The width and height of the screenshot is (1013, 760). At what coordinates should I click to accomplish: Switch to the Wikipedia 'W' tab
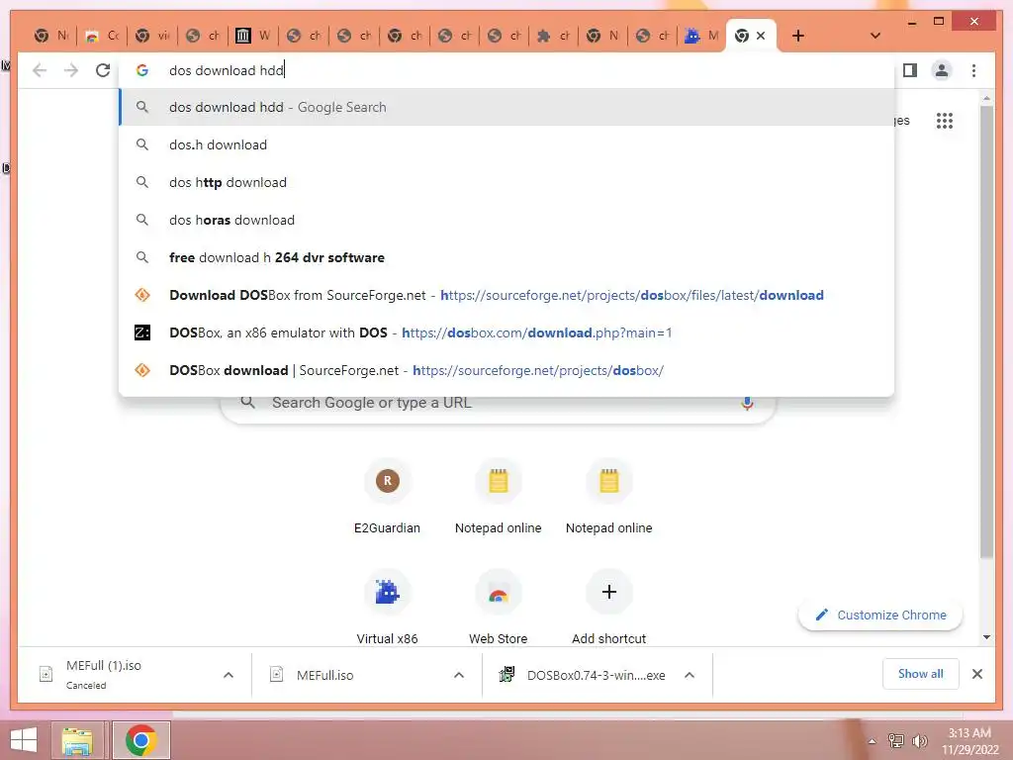tap(252, 36)
